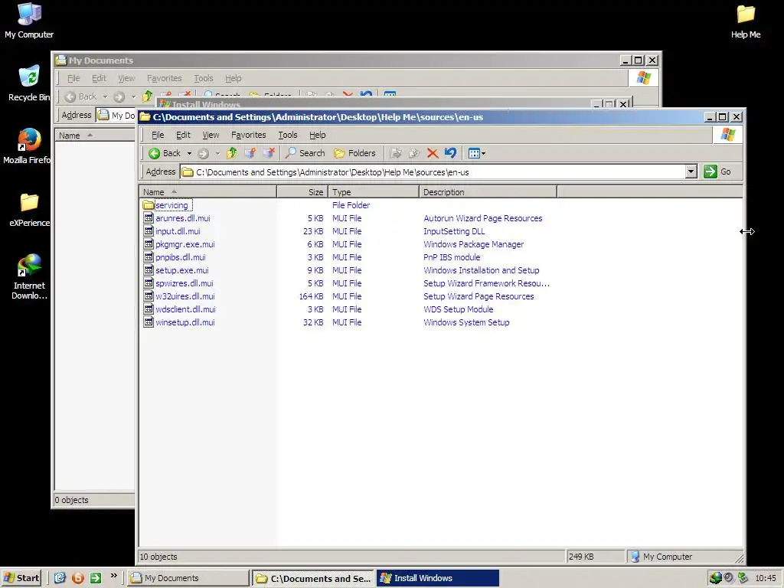Image resolution: width=784 pixels, height=588 pixels.
Task: Click the Move To toolbar icon
Action: click(x=396, y=153)
